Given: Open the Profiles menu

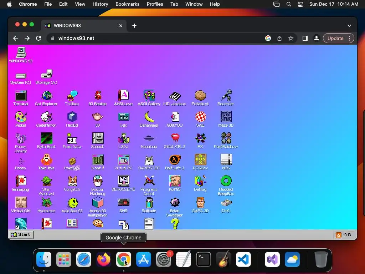Looking at the screenshot, I should click(155, 4).
